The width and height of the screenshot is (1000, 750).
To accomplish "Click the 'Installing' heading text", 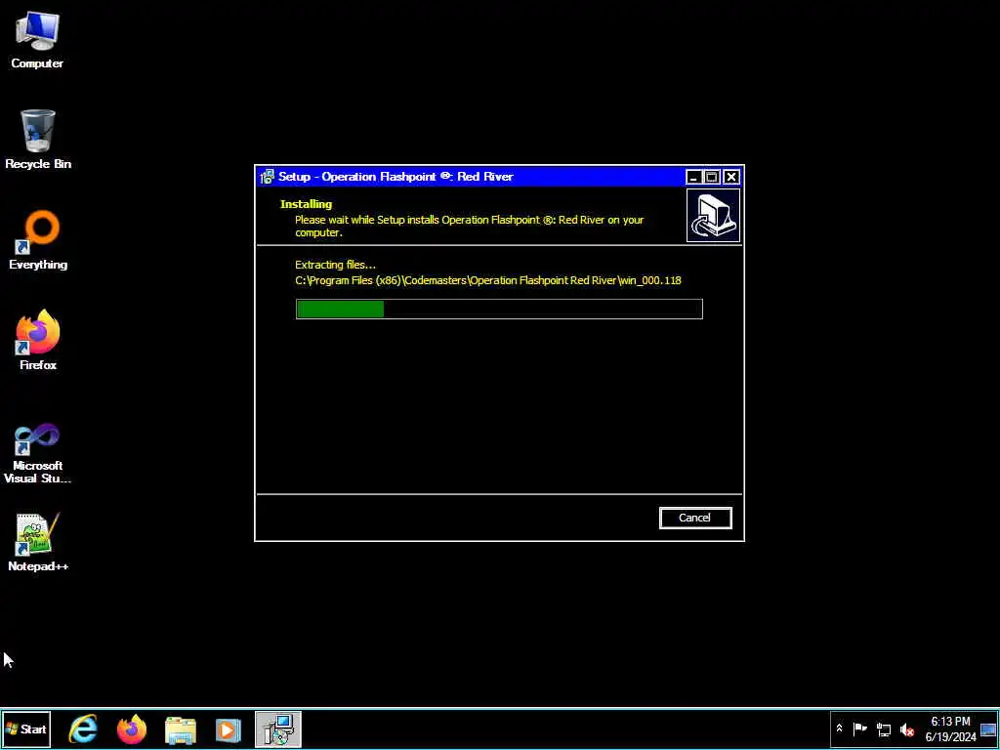I will pos(306,205).
